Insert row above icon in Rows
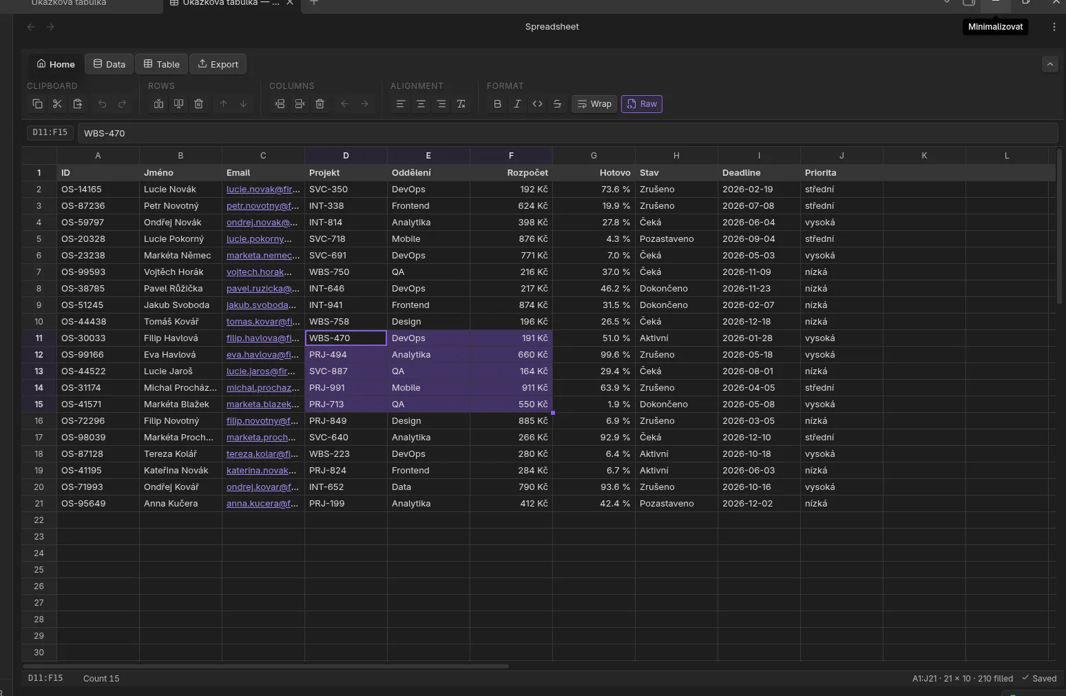 coord(158,104)
